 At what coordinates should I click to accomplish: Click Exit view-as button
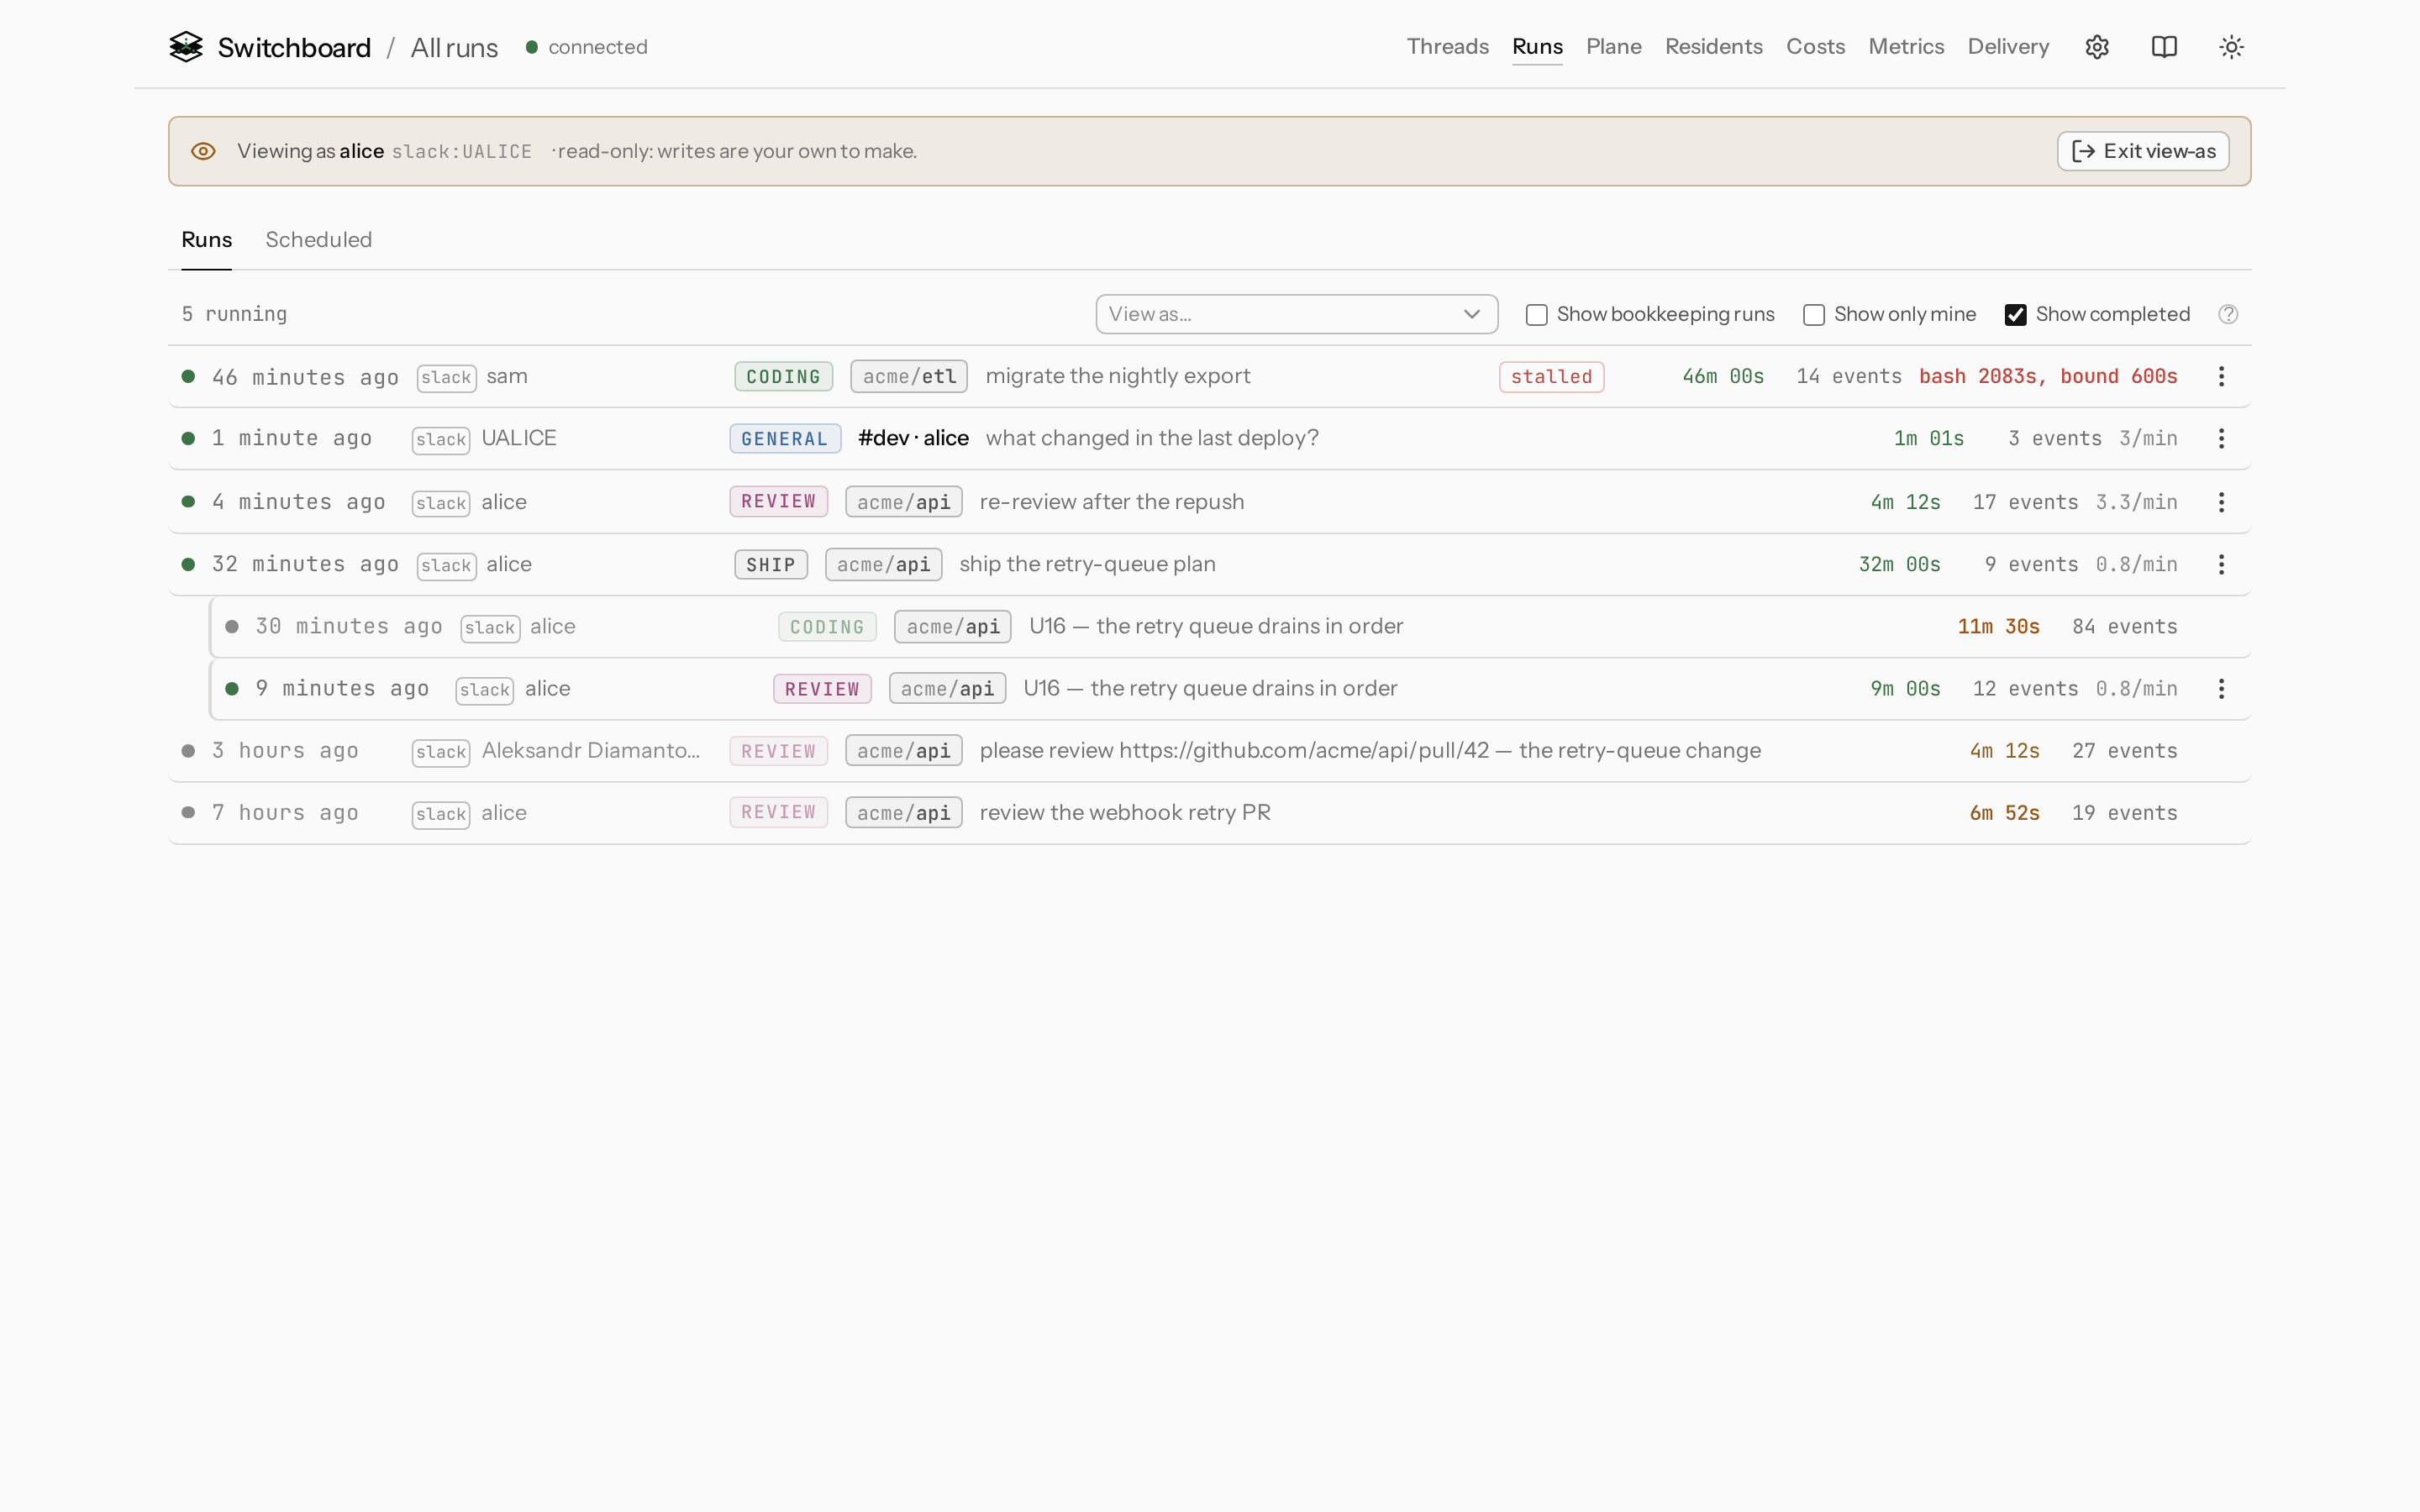pos(2143,151)
